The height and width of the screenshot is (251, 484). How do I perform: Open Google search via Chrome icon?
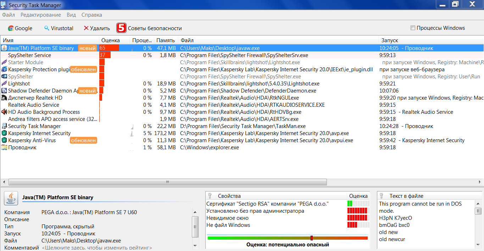coord(11,28)
